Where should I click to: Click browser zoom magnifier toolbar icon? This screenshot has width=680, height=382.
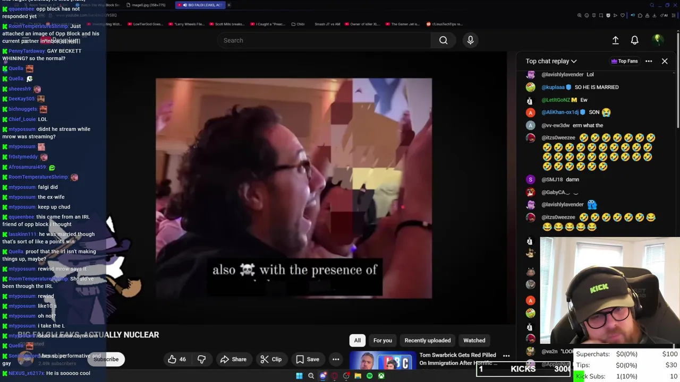point(580,15)
